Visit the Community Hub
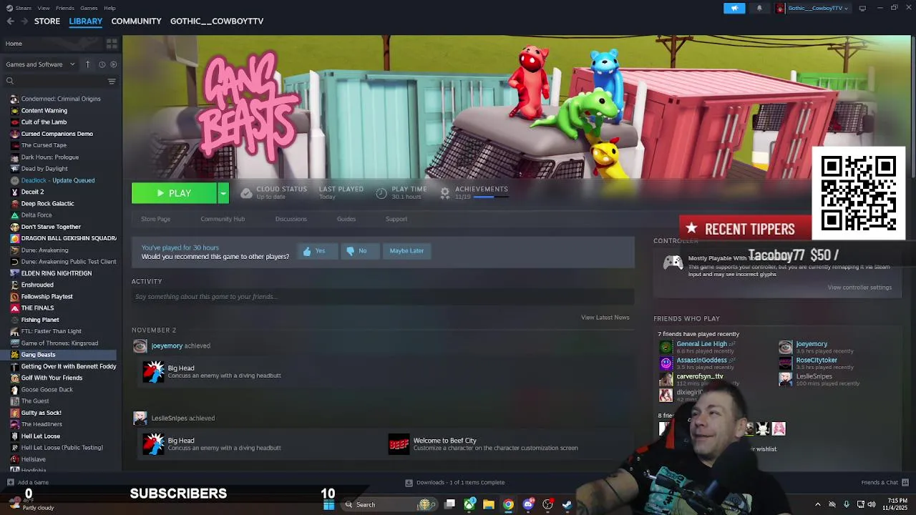 click(x=223, y=219)
